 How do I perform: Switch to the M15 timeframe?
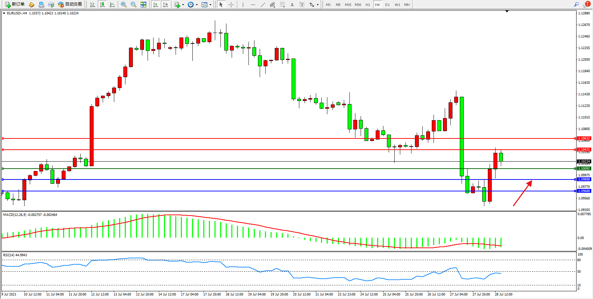tap(348, 5)
